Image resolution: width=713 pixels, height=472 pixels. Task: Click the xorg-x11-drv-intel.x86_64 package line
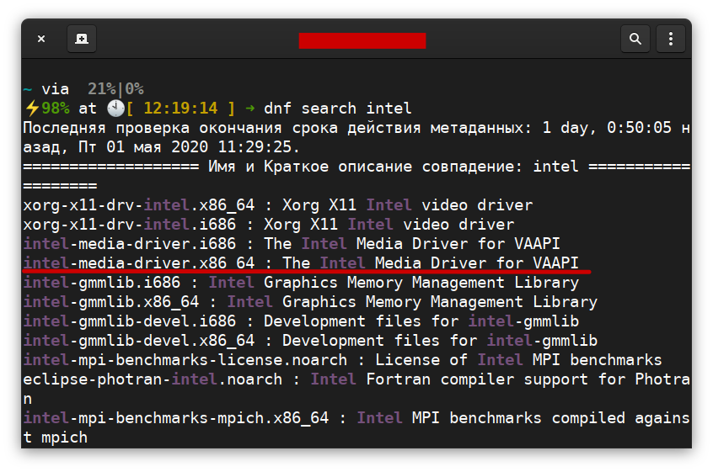click(x=277, y=205)
